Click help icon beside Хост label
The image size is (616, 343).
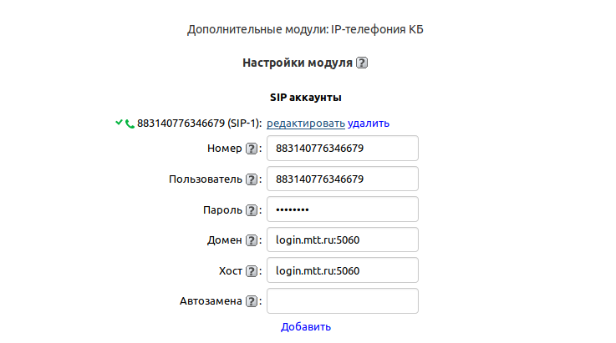[x=250, y=271]
